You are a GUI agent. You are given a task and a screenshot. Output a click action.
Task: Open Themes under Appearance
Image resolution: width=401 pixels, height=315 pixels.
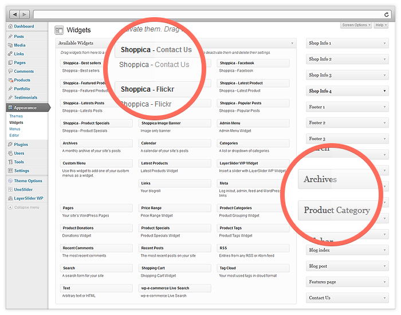pos(16,116)
